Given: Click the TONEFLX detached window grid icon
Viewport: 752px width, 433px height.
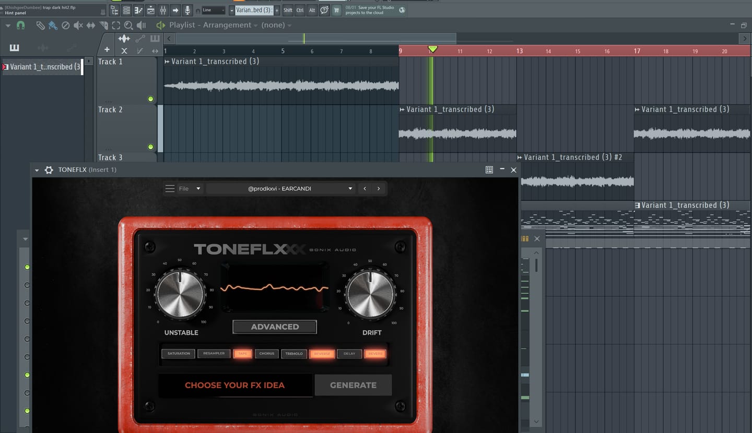Looking at the screenshot, I should pos(489,170).
